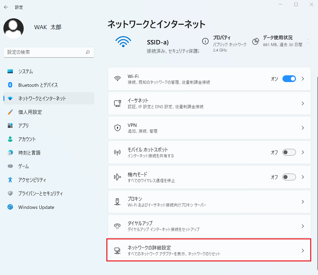This screenshot has width=318, height=275.
Task: Click the back arrow in title bar
Action: click(6, 7)
